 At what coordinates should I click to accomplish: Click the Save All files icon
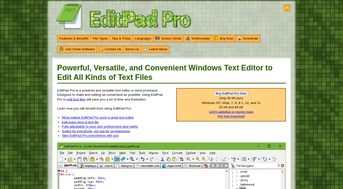pyautogui.click(x=85, y=159)
